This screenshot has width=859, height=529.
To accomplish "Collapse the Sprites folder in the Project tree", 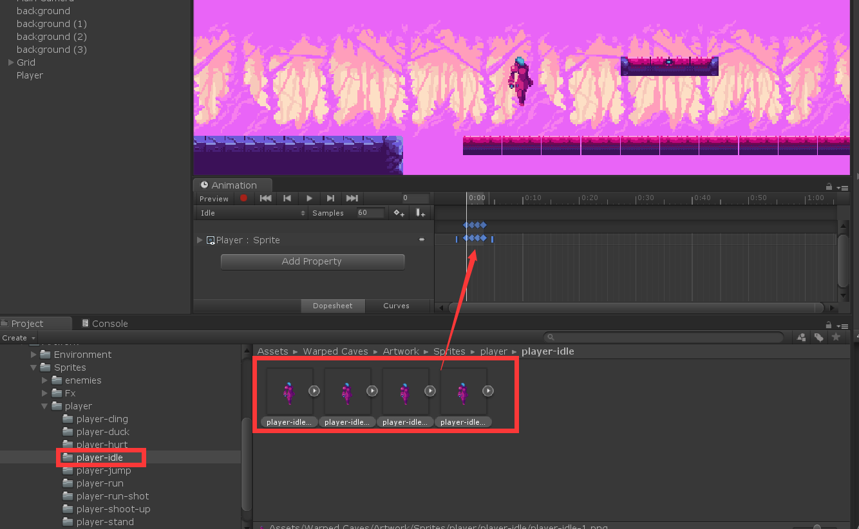I will click(34, 367).
